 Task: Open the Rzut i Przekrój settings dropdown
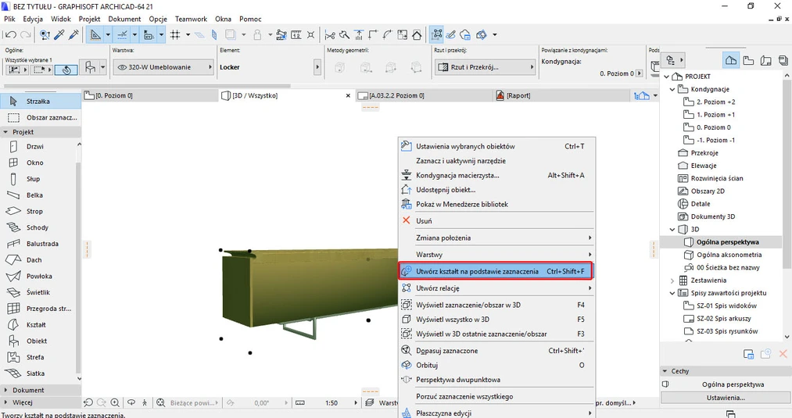(x=485, y=67)
